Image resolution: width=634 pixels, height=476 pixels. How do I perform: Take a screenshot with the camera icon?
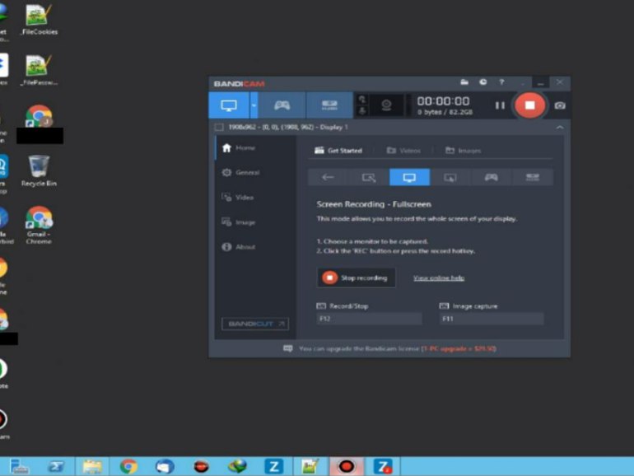pyautogui.click(x=560, y=105)
